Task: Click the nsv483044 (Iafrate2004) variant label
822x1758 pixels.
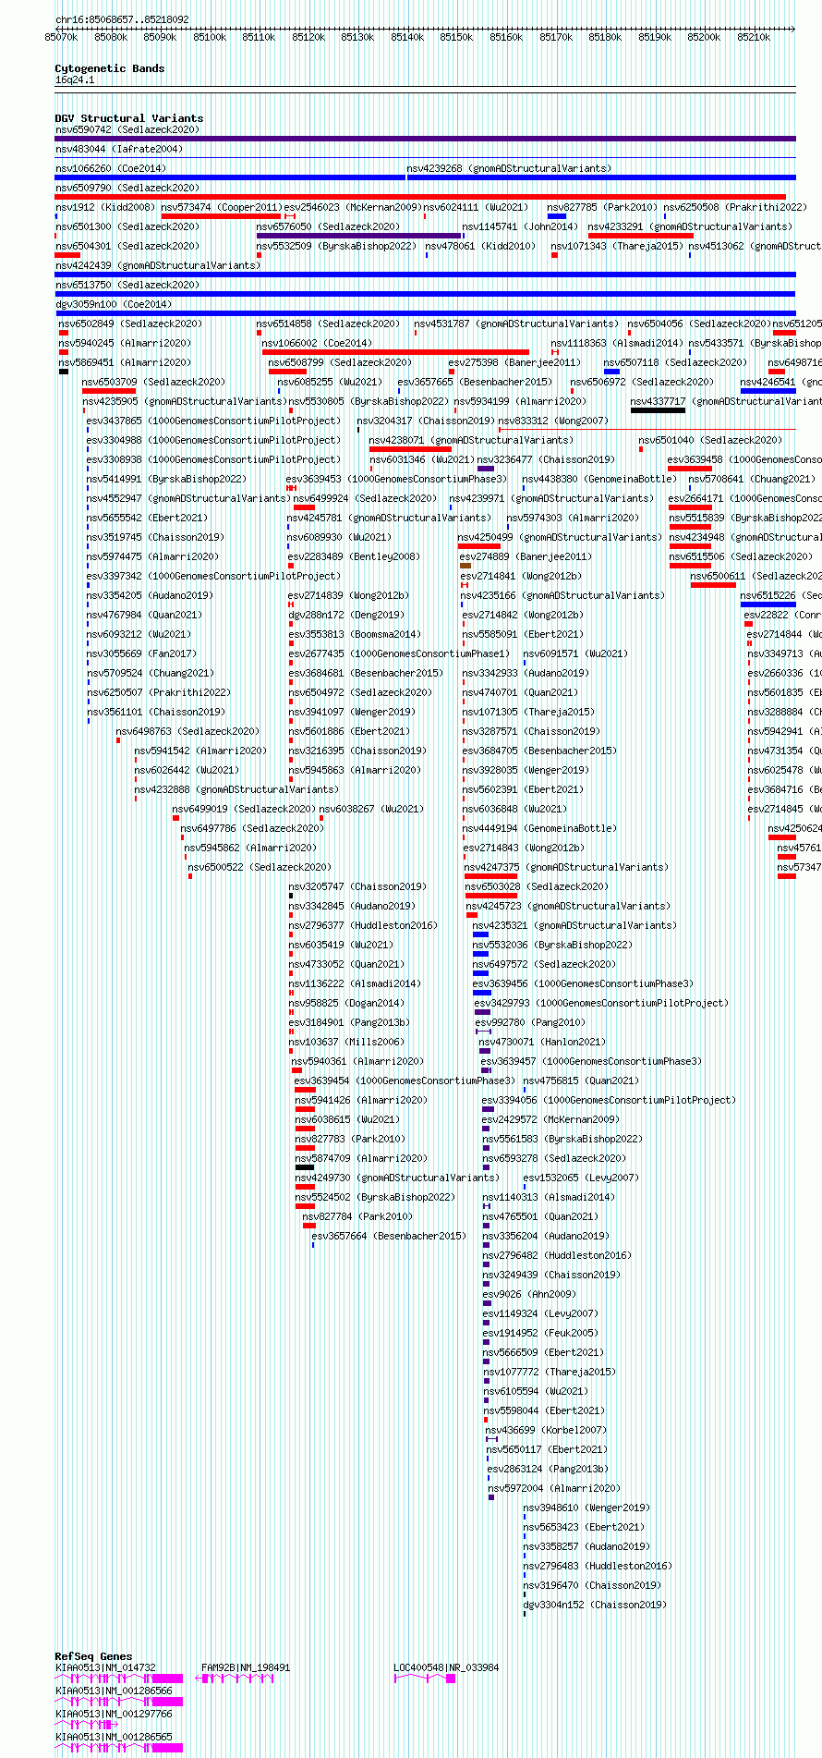Action: click(x=119, y=150)
